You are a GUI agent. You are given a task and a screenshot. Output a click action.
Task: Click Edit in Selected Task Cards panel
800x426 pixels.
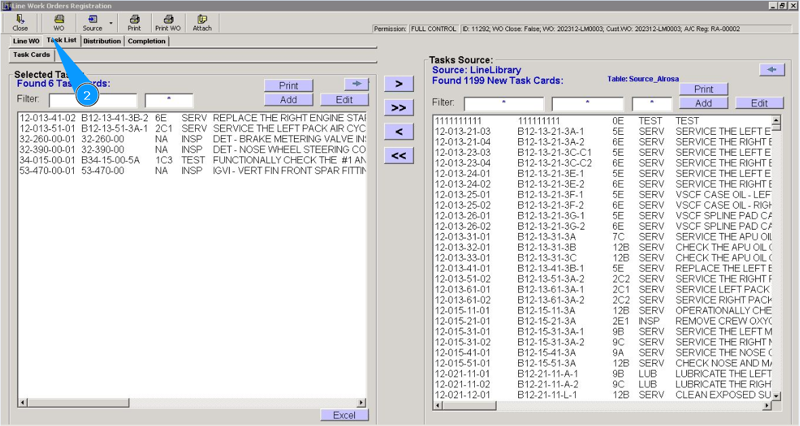point(344,100)
